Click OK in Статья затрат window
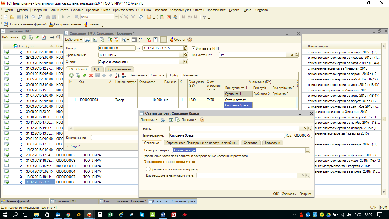The image size is (389, 219). tap(276, 194)
